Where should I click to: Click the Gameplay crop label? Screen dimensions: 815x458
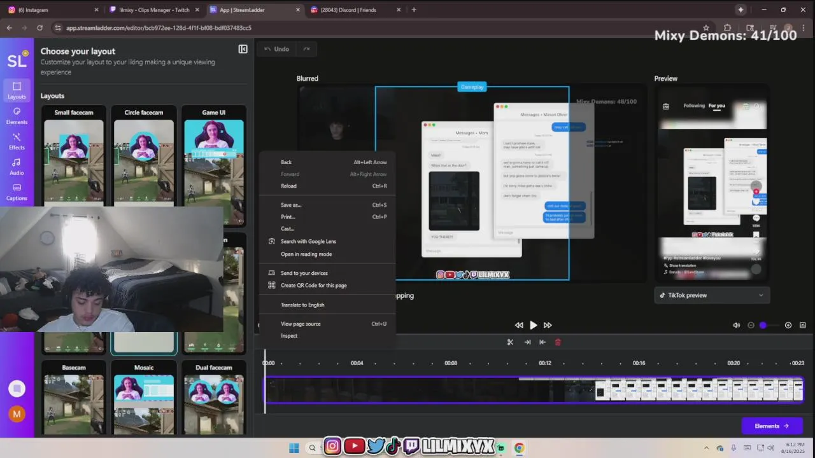click(x=472, y=87)
